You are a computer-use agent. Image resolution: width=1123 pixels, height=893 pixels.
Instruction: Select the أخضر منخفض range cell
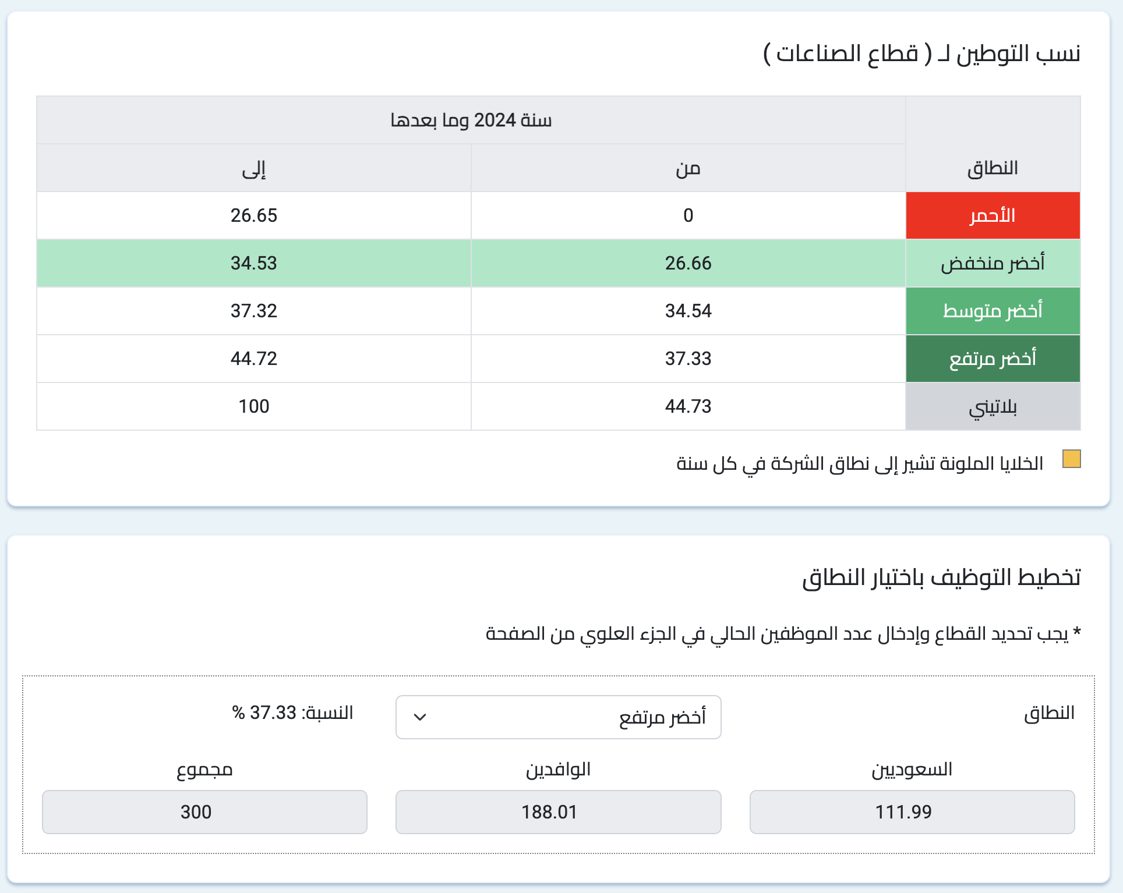point(993,263)
